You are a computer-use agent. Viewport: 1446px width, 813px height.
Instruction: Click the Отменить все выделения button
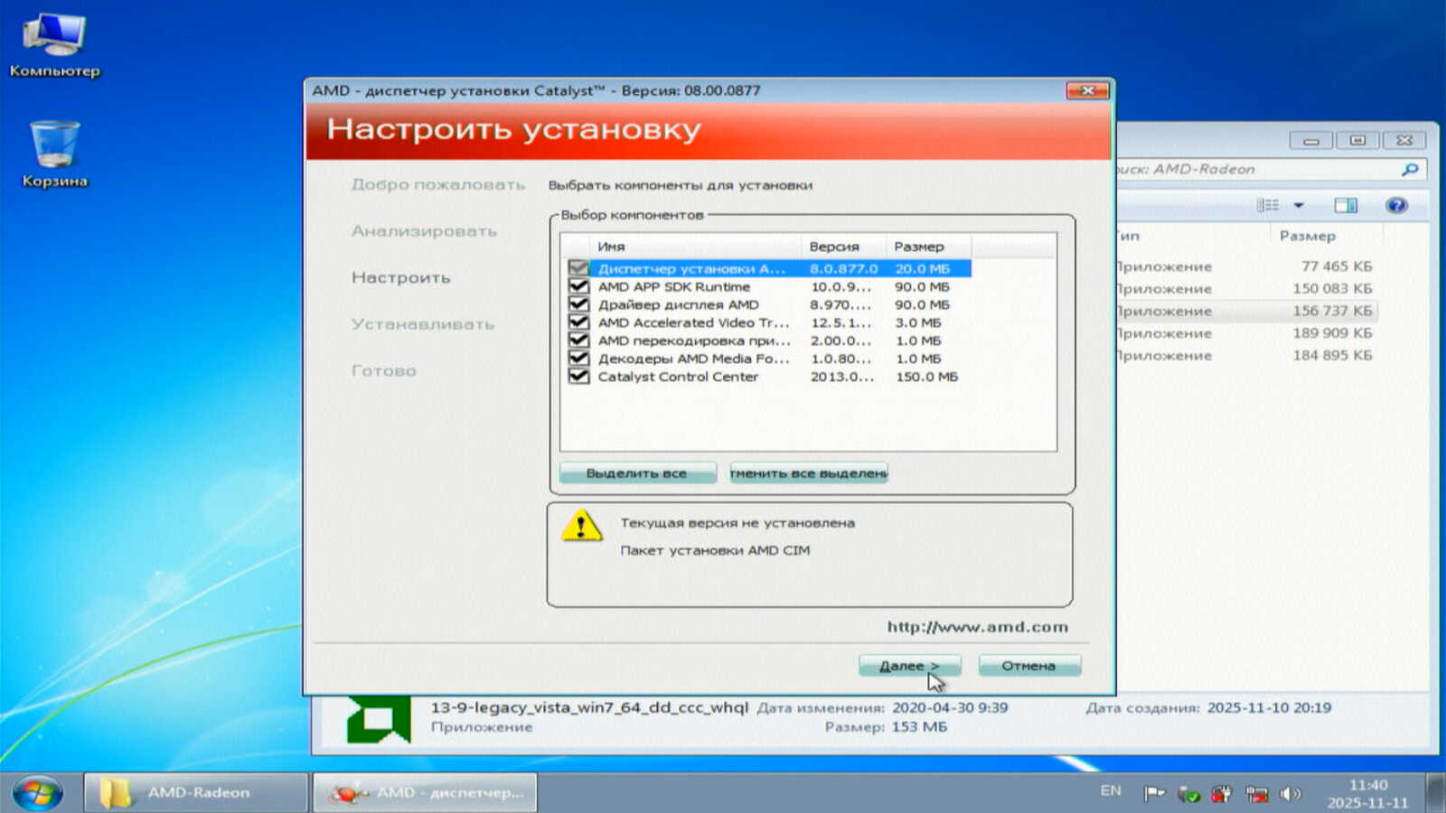tap(809, 473)
